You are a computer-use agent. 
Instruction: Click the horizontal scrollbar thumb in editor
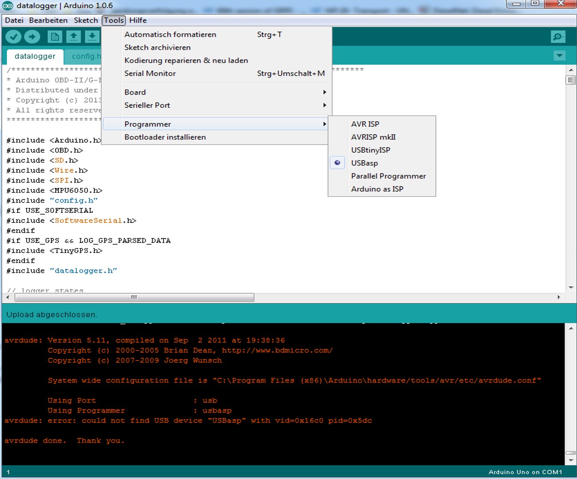point(135,297)
